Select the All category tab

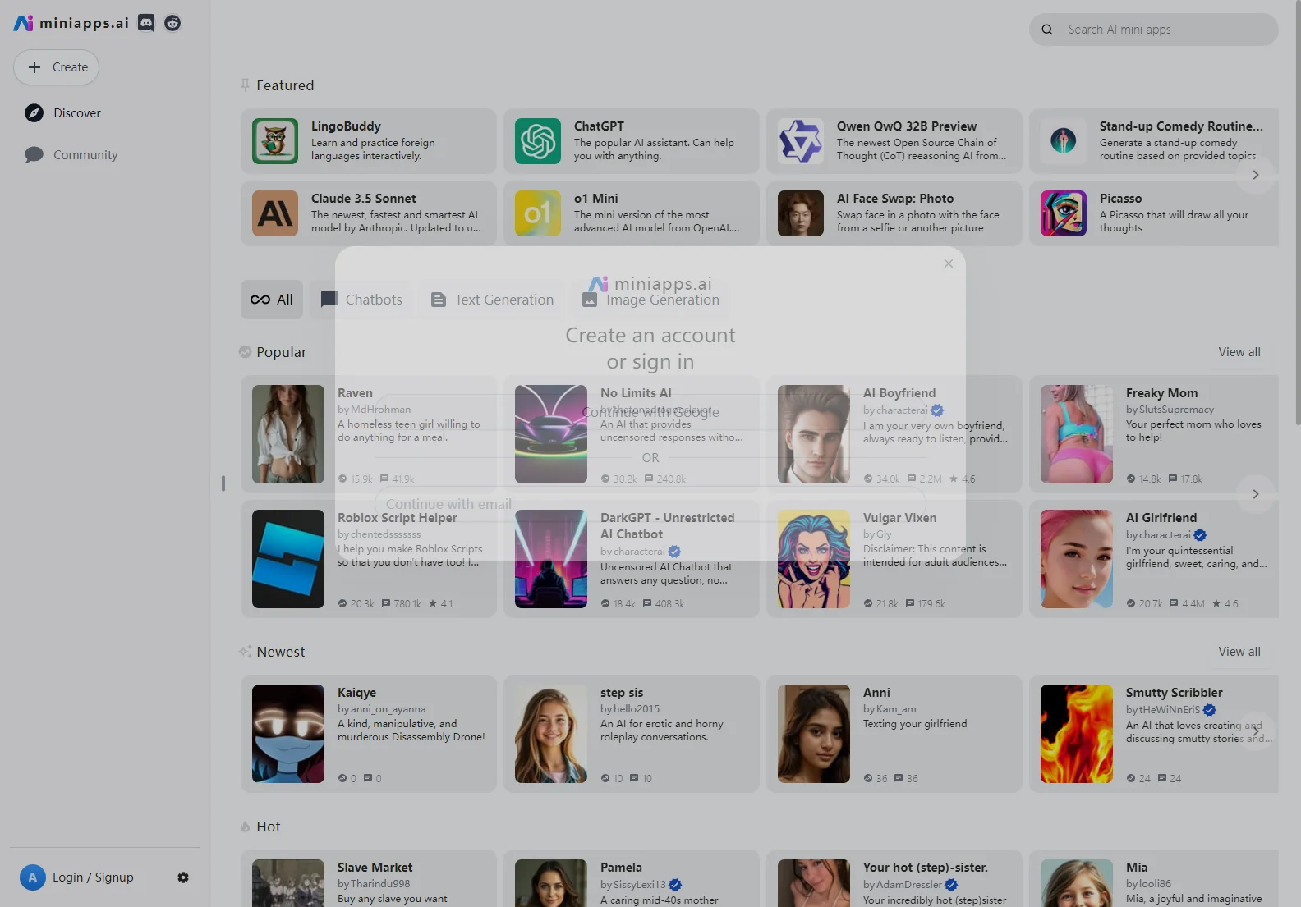coord(272,300)
